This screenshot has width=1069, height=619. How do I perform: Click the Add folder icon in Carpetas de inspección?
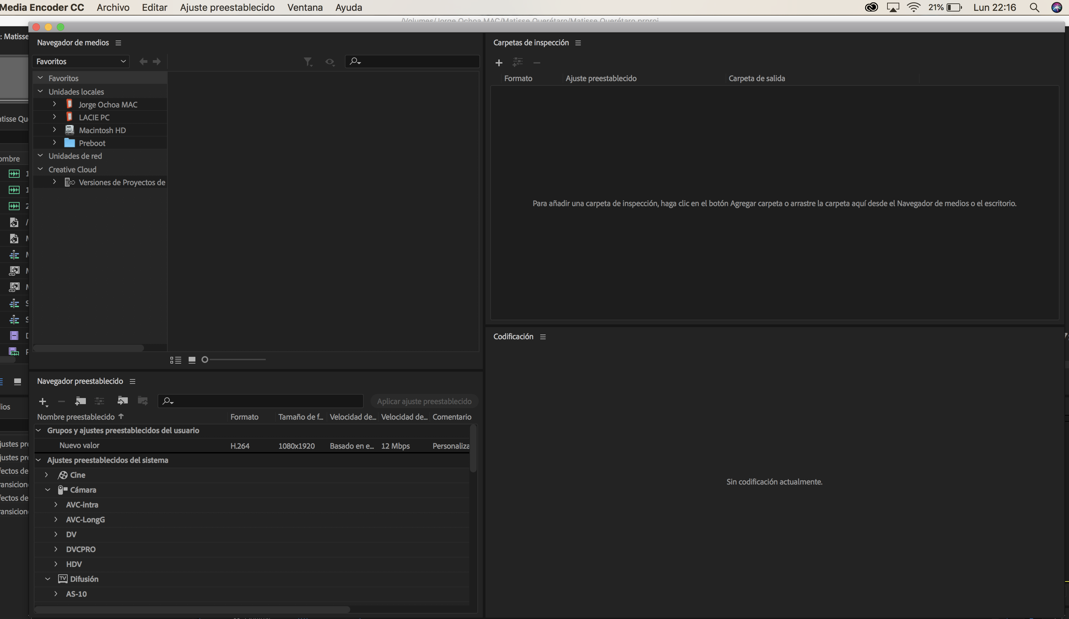pos(498,62)
